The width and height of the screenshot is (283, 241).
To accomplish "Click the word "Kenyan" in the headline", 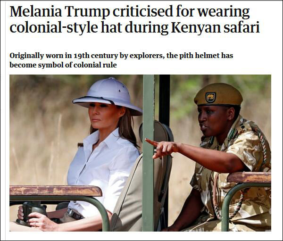I will tap(196, 28).
